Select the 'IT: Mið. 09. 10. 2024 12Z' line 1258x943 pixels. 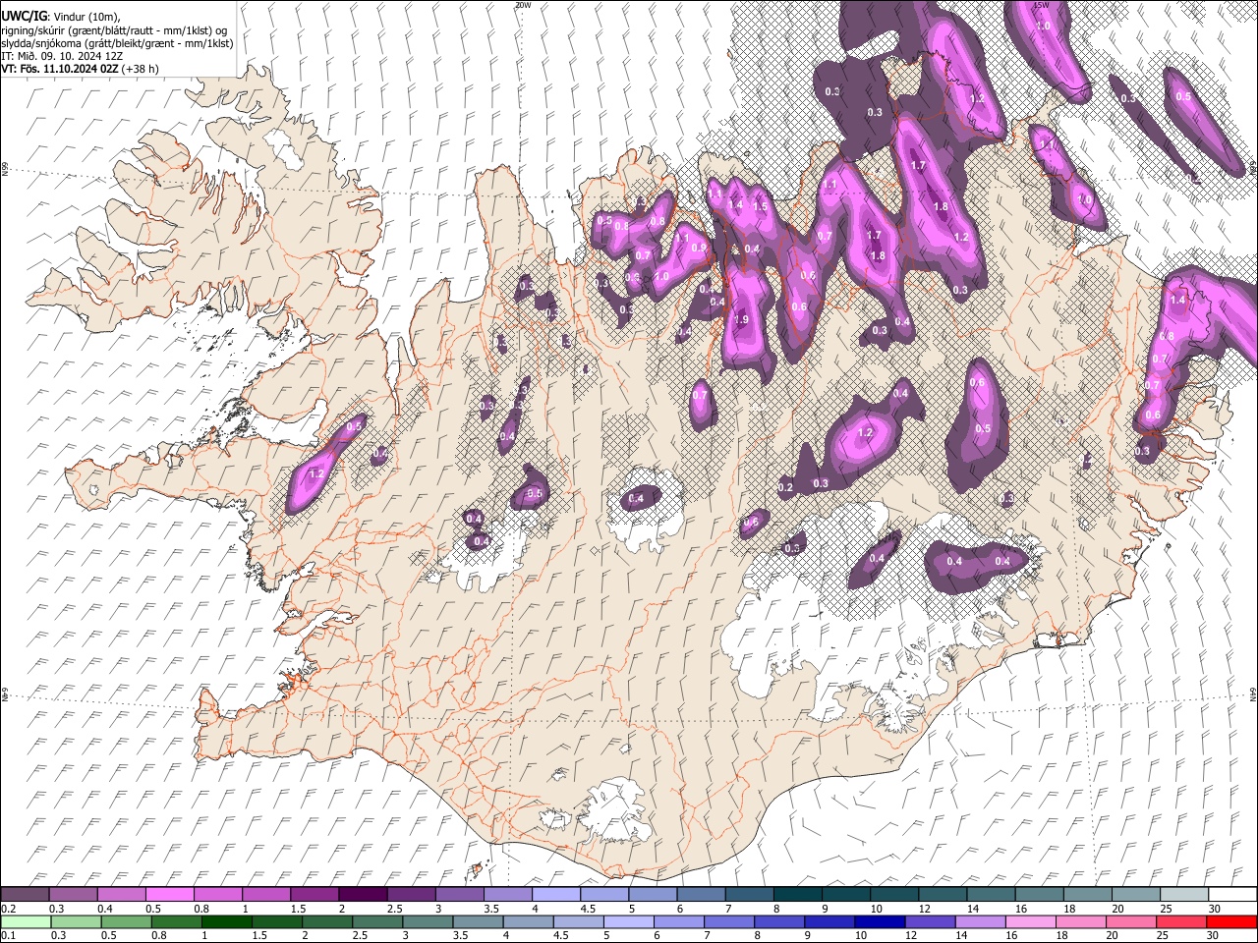pyautogui.click(x=62, y=55)
